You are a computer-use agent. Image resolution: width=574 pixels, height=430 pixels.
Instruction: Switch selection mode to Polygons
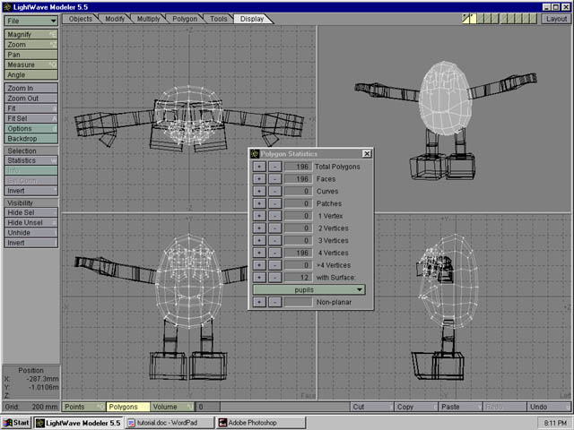coord(128,407)
